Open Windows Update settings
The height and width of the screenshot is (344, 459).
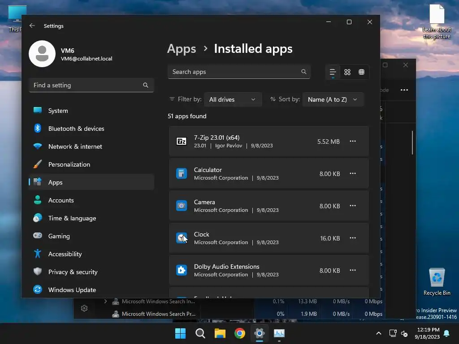(91, 290)
